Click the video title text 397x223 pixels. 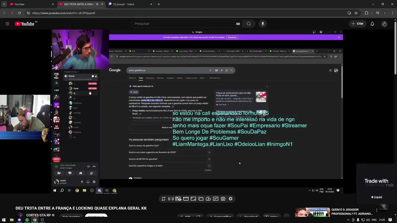pos(81,208)
